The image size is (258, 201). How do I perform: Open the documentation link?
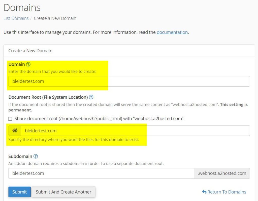click(172, 32)
